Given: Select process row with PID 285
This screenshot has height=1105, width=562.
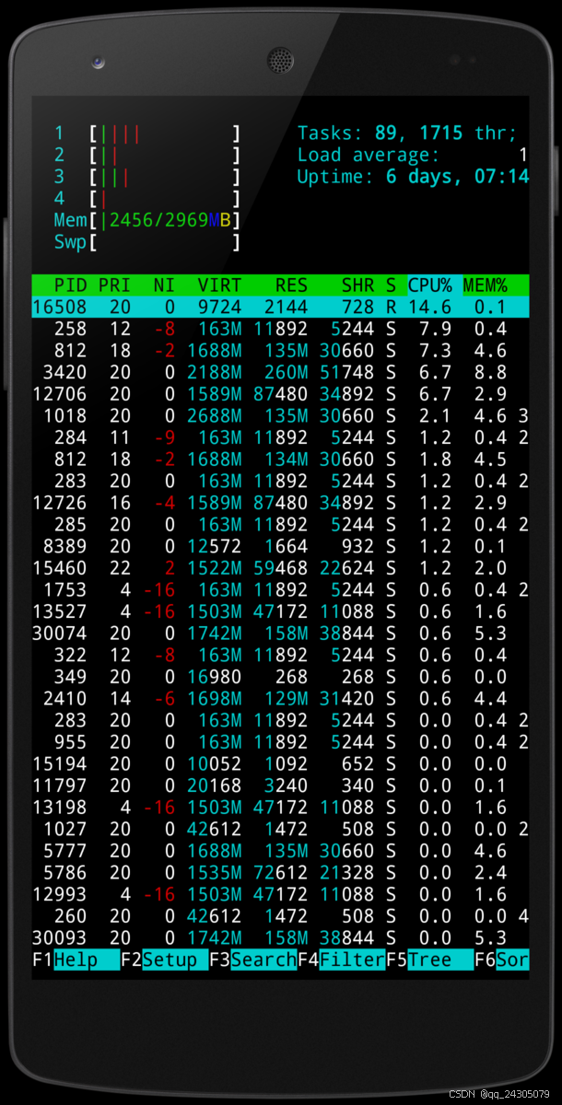Looking at the screenshot, I should 281,525.
